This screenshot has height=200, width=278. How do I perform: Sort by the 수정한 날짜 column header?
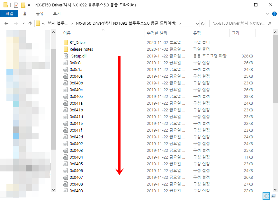(157, 33)
